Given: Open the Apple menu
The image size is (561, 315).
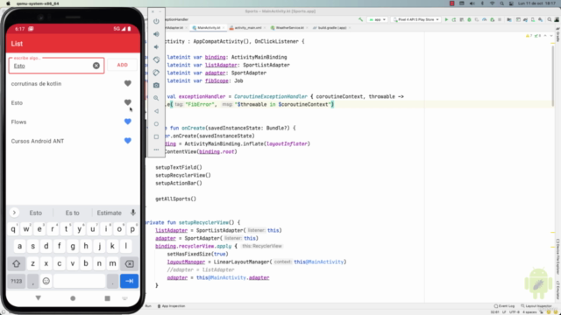Looking at the screenshot, I should 8,3.
